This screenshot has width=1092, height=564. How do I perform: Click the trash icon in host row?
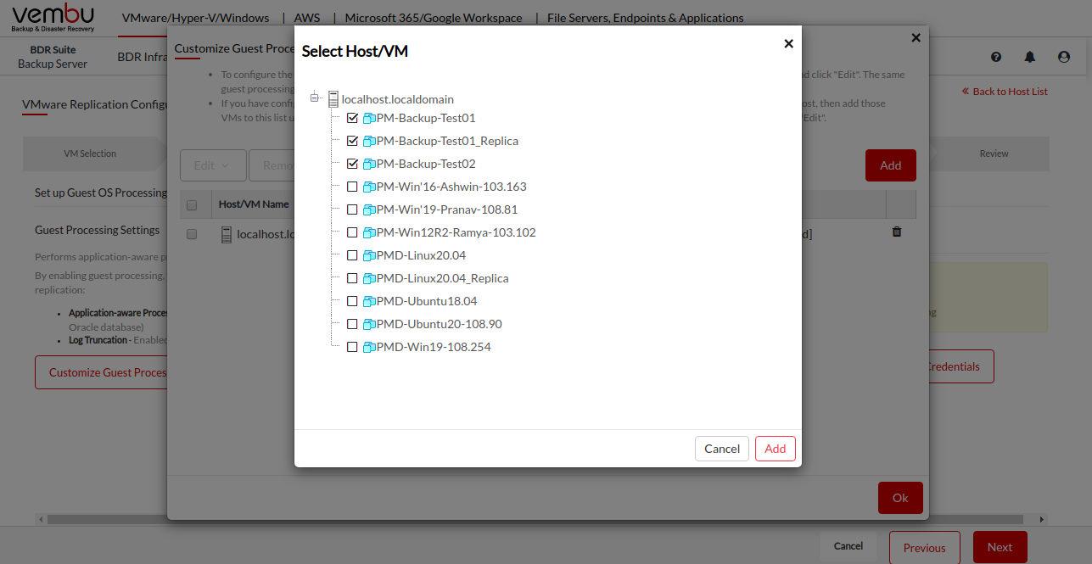coord(897,232)
